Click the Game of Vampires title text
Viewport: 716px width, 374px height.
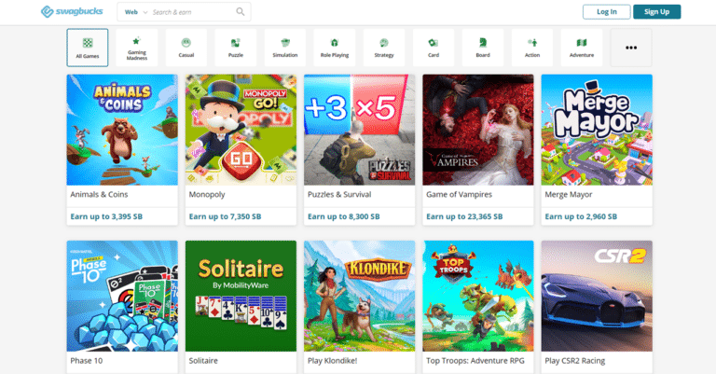tap(459, 195)
